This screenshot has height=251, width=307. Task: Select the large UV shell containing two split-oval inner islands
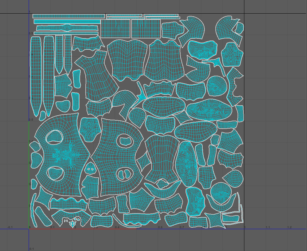tap(118, 157)
